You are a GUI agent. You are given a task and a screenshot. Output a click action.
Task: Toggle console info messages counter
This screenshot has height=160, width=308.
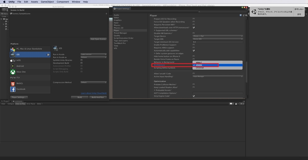click(x=232, y=104)
